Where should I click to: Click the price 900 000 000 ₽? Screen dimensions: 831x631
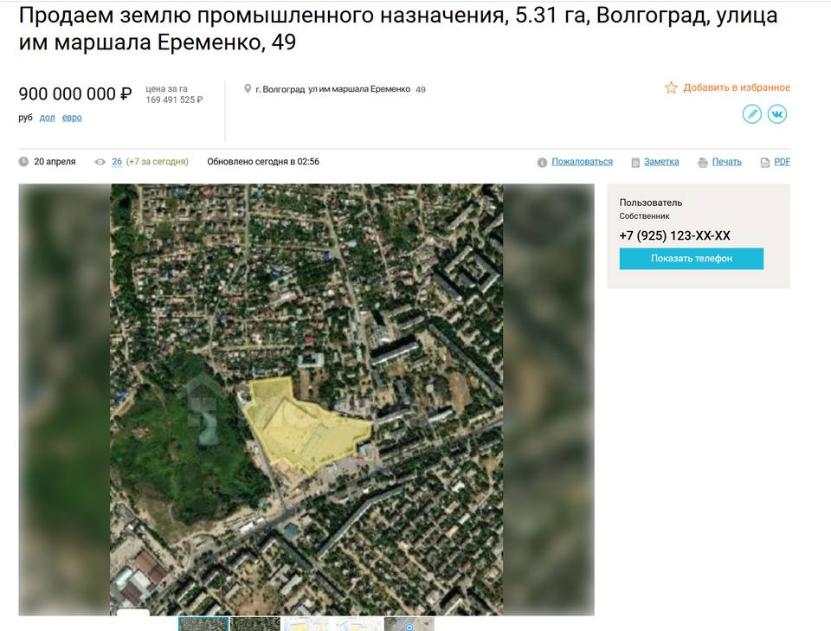coord(75,93)
